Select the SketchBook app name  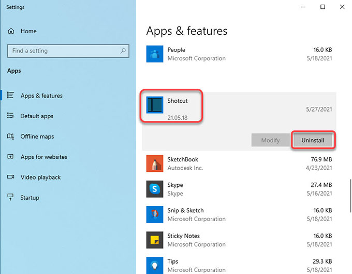coord(183,159)
